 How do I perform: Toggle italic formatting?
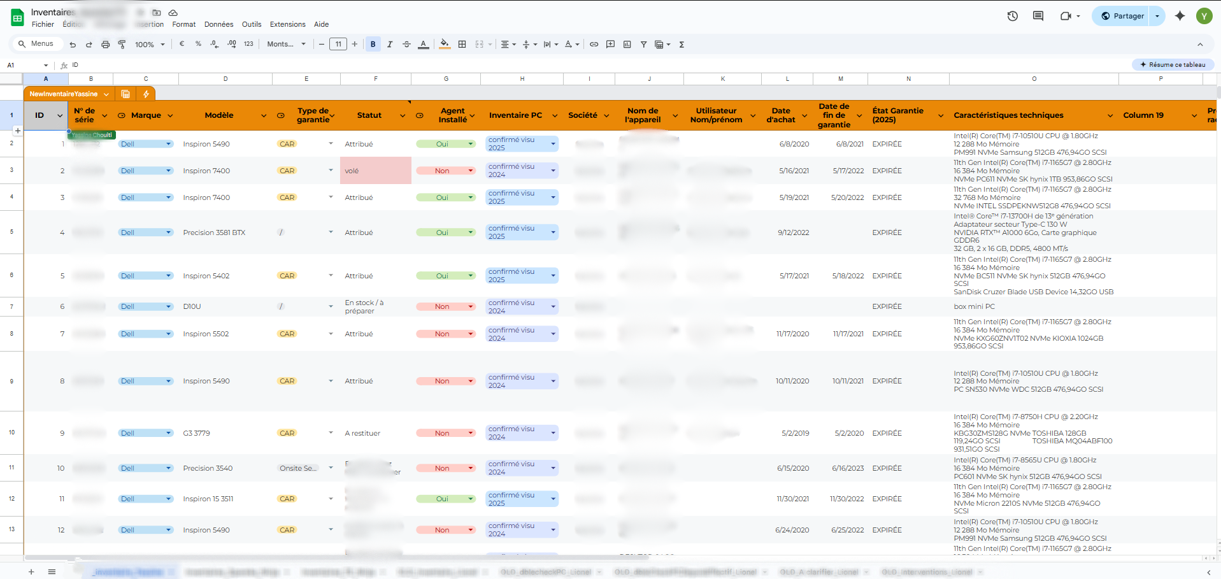pos(389,45)
